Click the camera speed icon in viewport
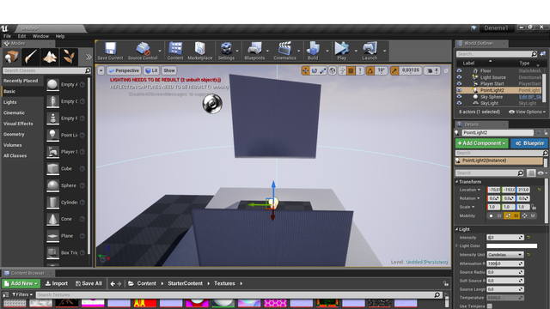Image resolution: width=550 pixels, height=309 pixels. (430, 70)
